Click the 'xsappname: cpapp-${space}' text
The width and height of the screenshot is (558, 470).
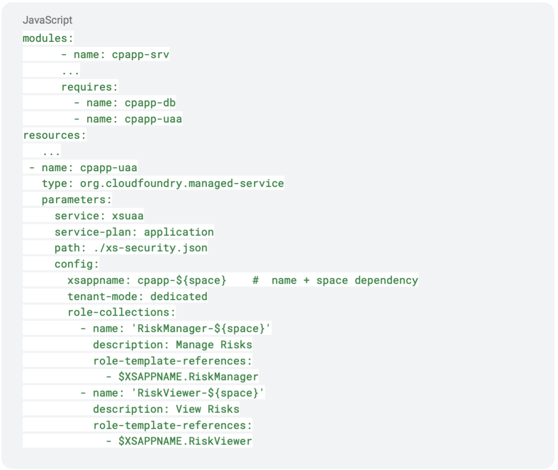coord(147,280)
